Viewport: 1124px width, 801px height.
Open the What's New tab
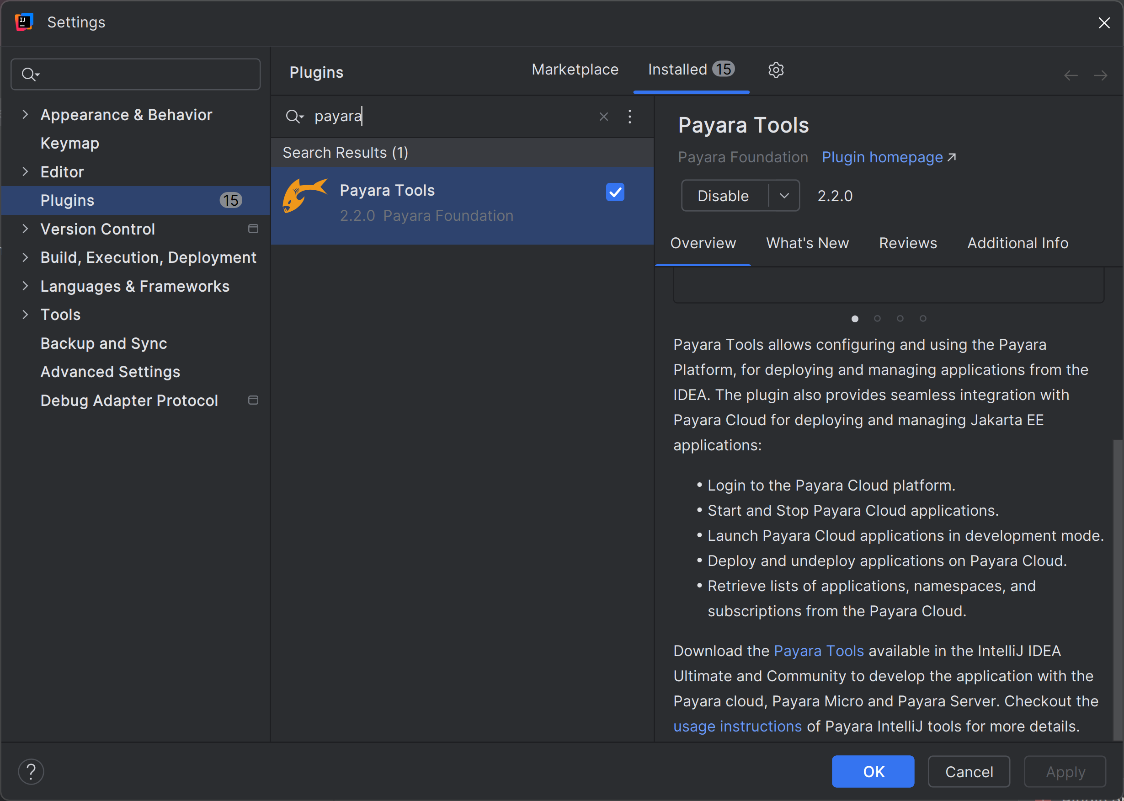807,243
